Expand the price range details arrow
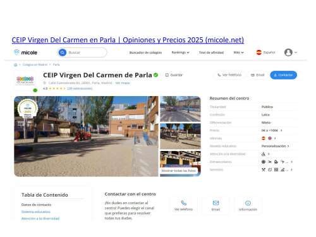 281,130
